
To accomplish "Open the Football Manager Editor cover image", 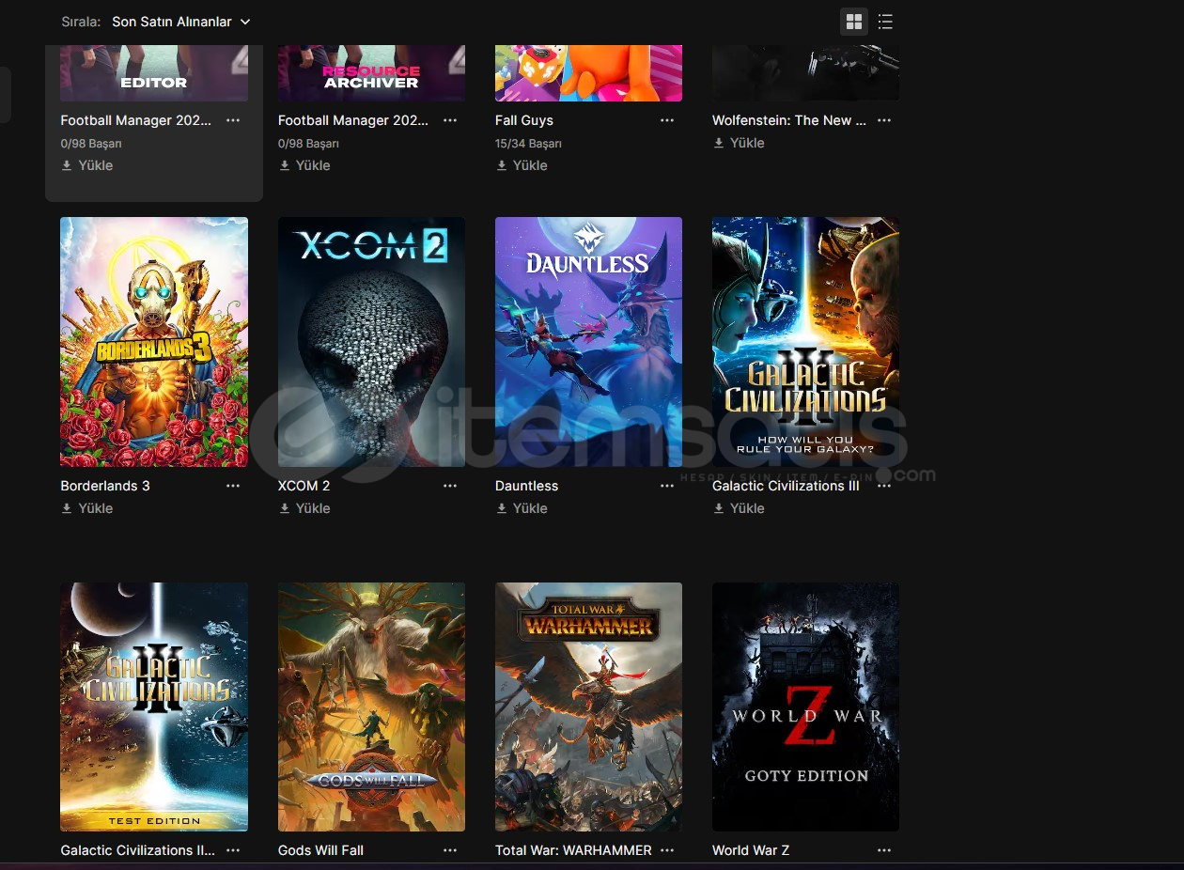I will [154, 73].
